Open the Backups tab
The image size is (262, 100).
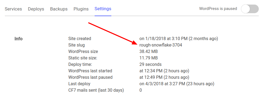[x=59, y=9]
